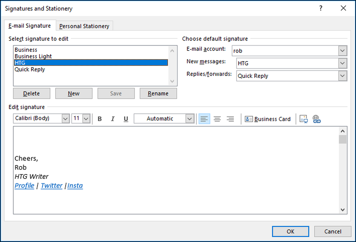Open the New messages signature dropdown

pos(342,63)
